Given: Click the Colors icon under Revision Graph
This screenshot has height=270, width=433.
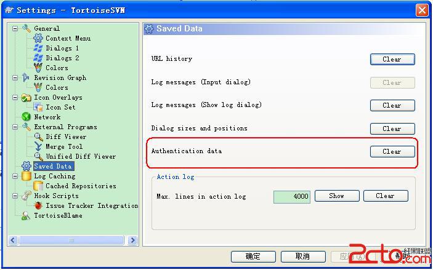Looking at the screenshot, I should coord(38,87).
